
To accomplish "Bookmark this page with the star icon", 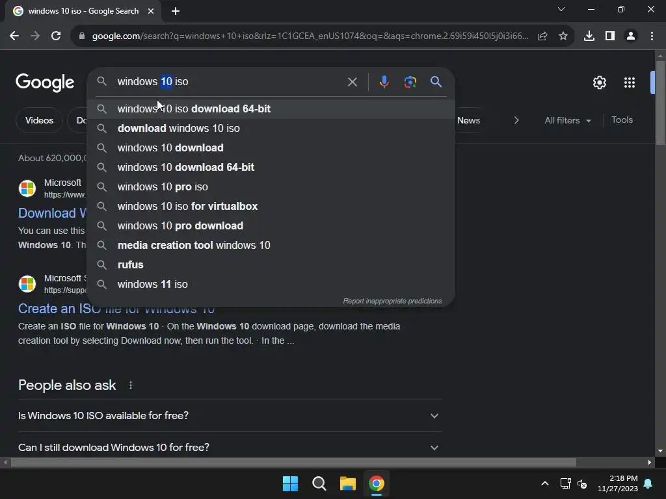I will click(563, 36).
